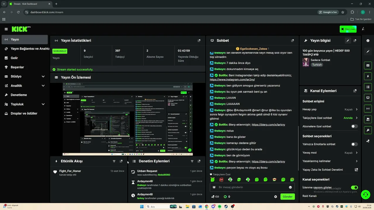
Task: Open the Etkinlik Akışı filter icon
Action: [114, 161]
